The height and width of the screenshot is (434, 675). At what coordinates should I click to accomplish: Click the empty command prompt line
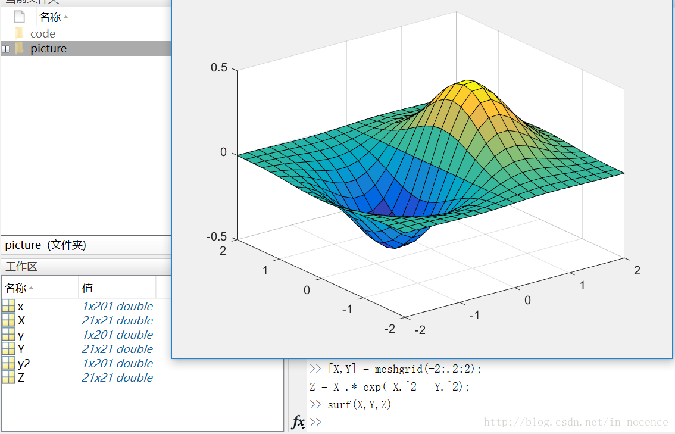[417, 422]
